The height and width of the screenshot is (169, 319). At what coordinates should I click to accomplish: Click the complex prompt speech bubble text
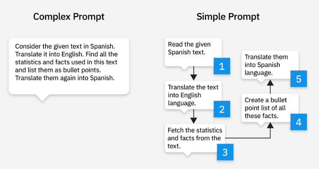(66, 62)
